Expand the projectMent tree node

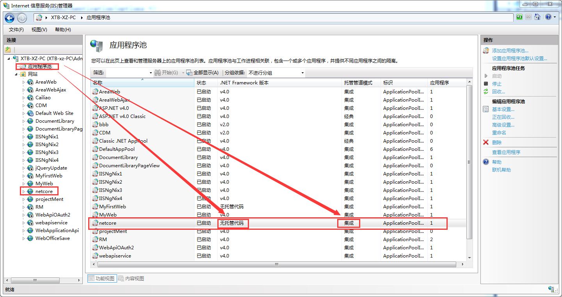point(23,199)
